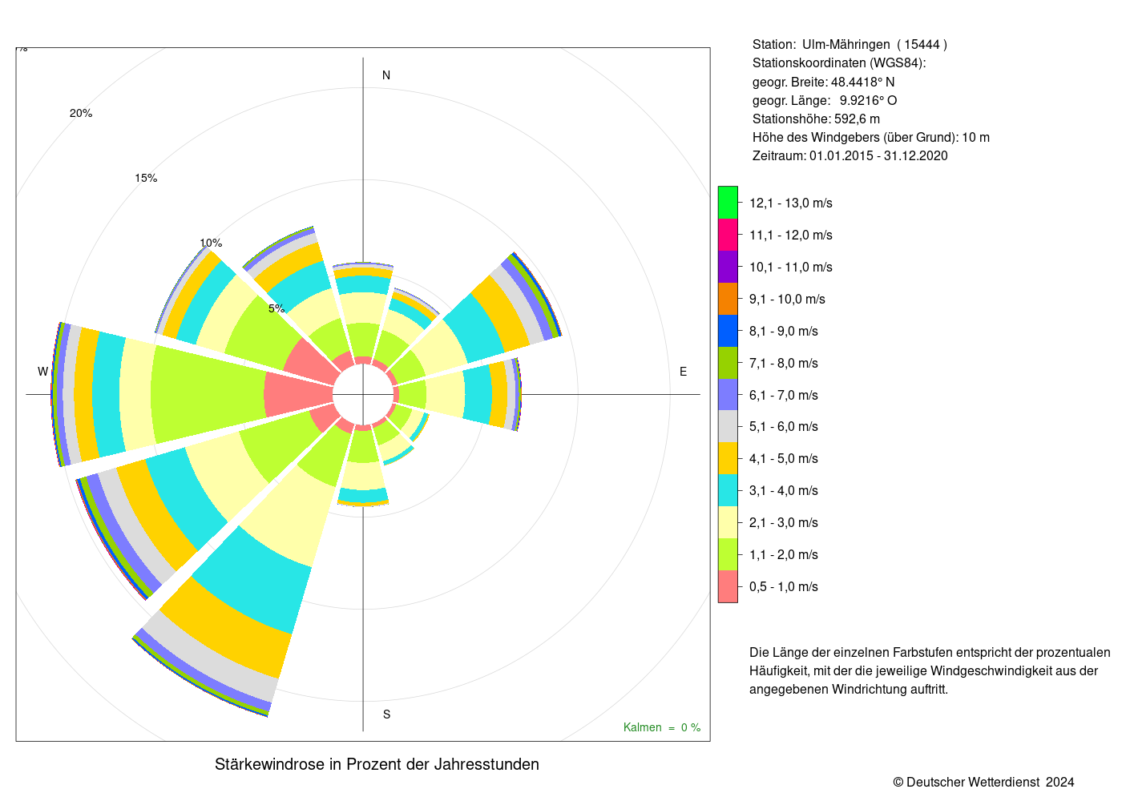
Task: Click the orange 9,1 - 10,0 m/s legend swatch
Action: (728, 299)
